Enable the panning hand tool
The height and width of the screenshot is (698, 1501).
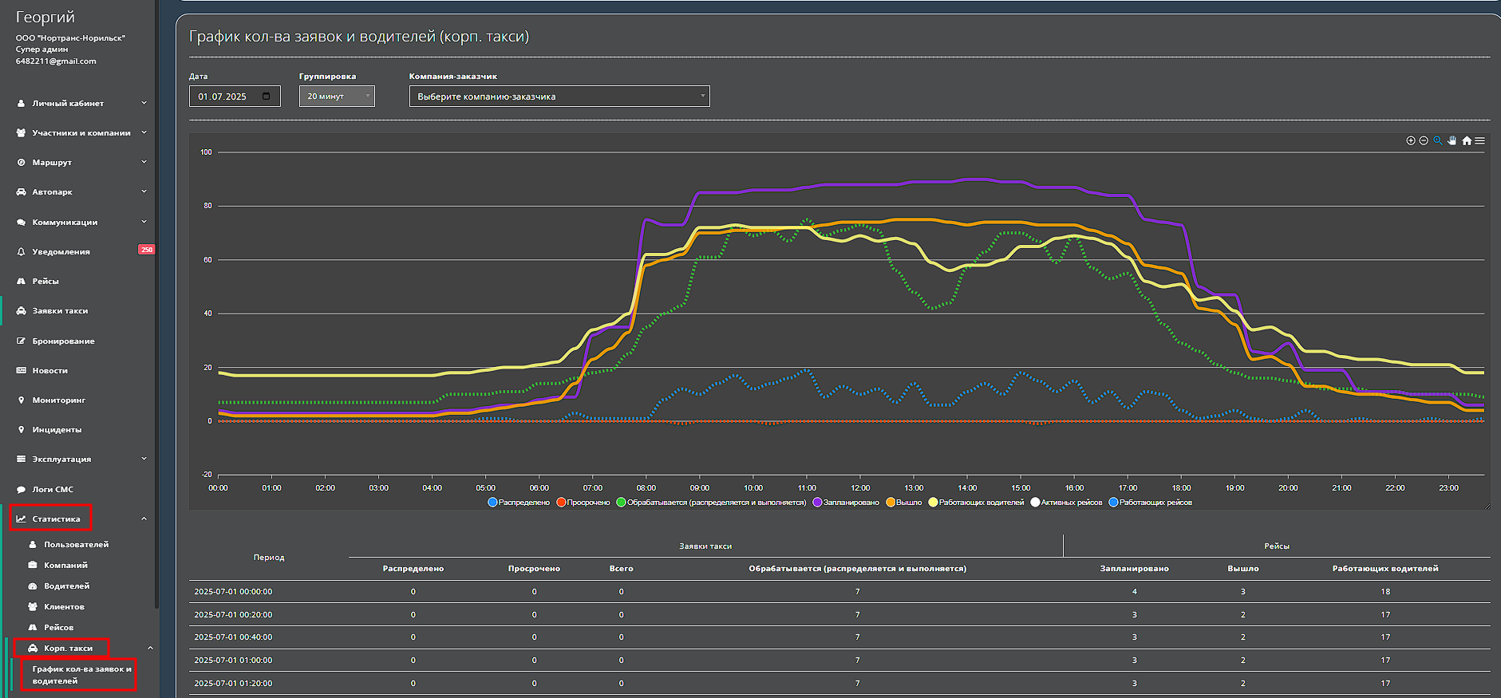click(x=1452, y=140)
